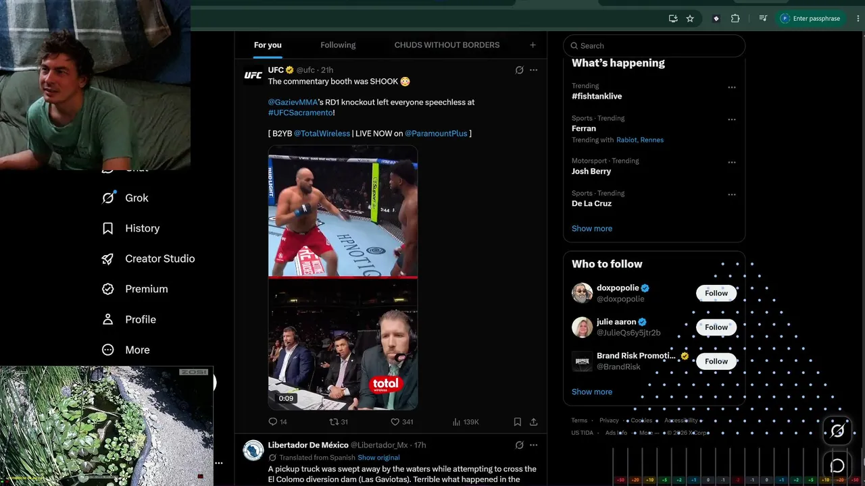
Task: Follow julie aaron
Action: click(x=716, y=327)
